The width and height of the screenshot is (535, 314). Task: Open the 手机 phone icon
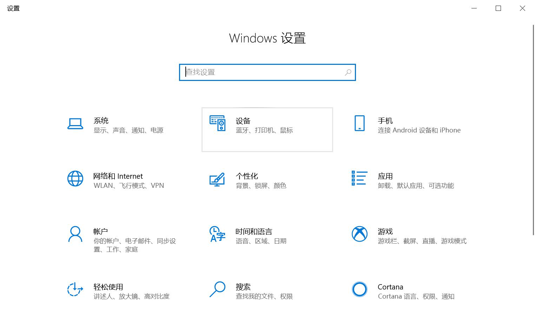coord(359,123)
